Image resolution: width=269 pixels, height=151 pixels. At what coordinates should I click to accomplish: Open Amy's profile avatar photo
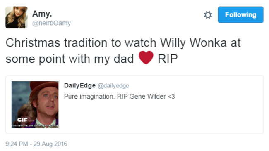tap(17, 17)
